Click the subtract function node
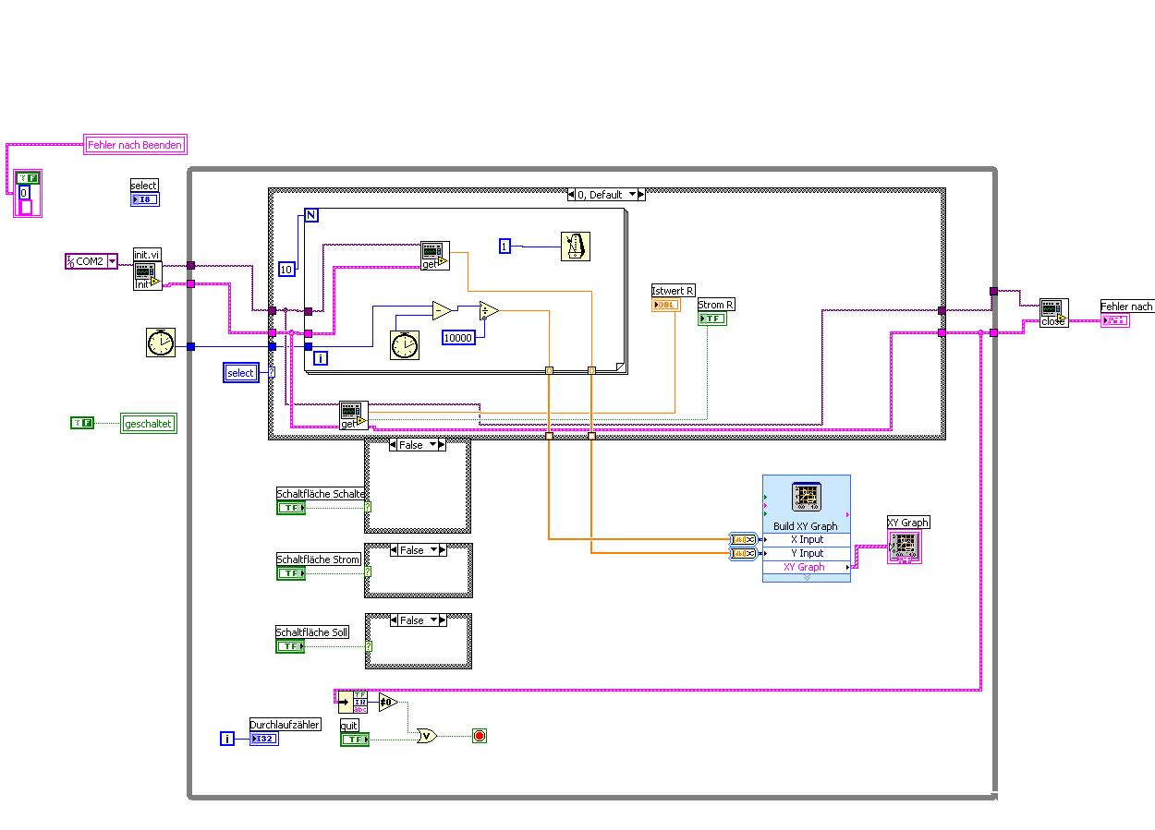The width and height of the screenshot is (1155, 830). coord(443,310)
